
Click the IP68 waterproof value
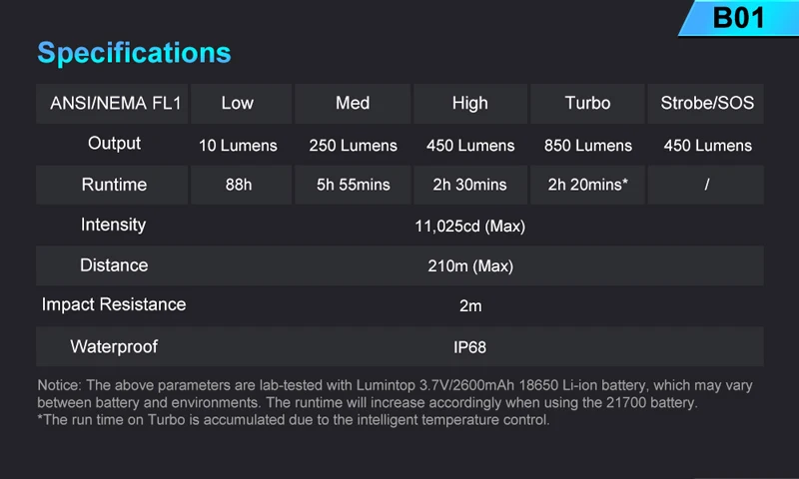(x=469, y=347)
